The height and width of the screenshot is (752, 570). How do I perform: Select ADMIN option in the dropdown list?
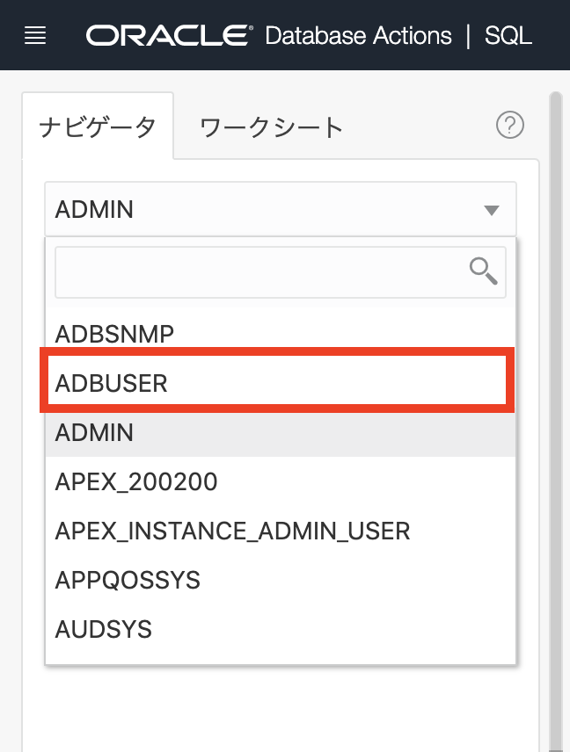click(x=94, y=432)
